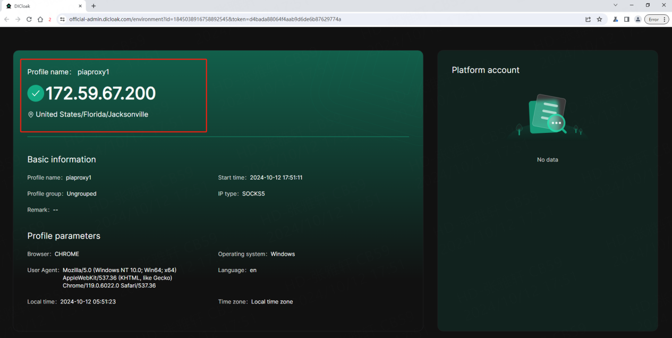The width and height of the screenshot is (672, 338).
Task: Open the tab search chevron dropdown
Action: click(615, 6)
